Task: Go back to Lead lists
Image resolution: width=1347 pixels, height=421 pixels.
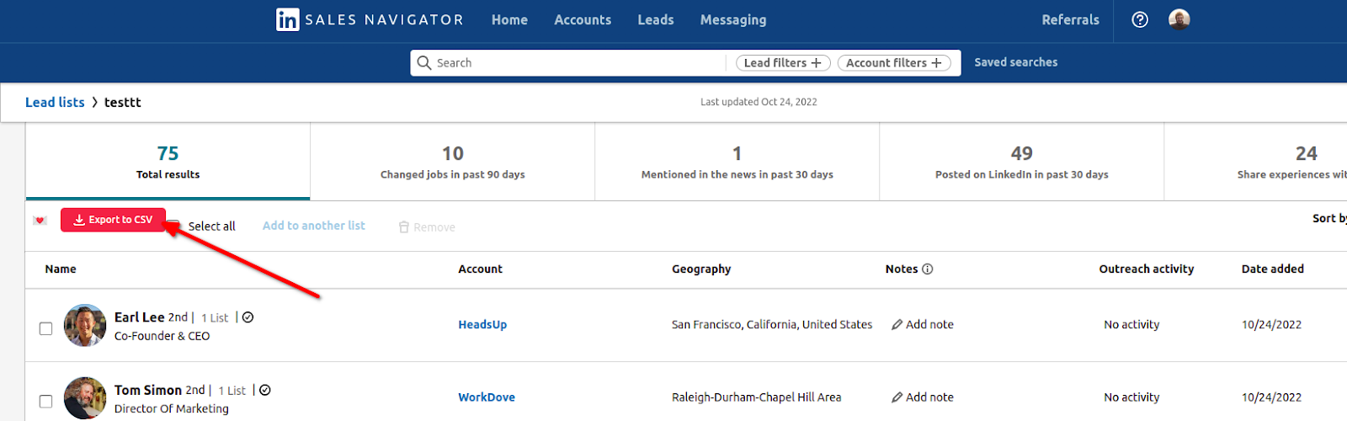Action: point(55,102)
